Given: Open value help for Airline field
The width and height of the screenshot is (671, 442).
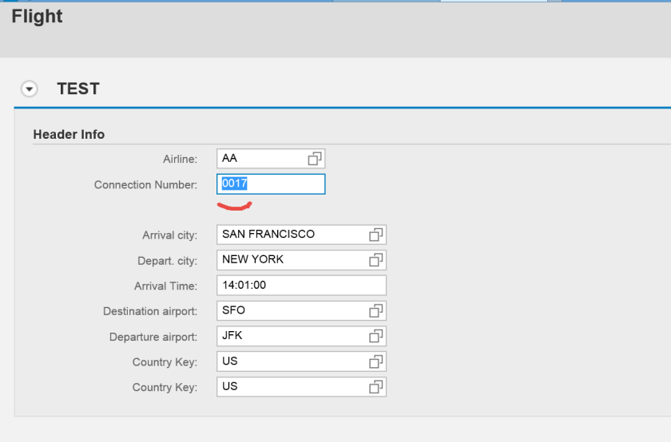Looking at the screenshot, I should click(x=315, y=159).
